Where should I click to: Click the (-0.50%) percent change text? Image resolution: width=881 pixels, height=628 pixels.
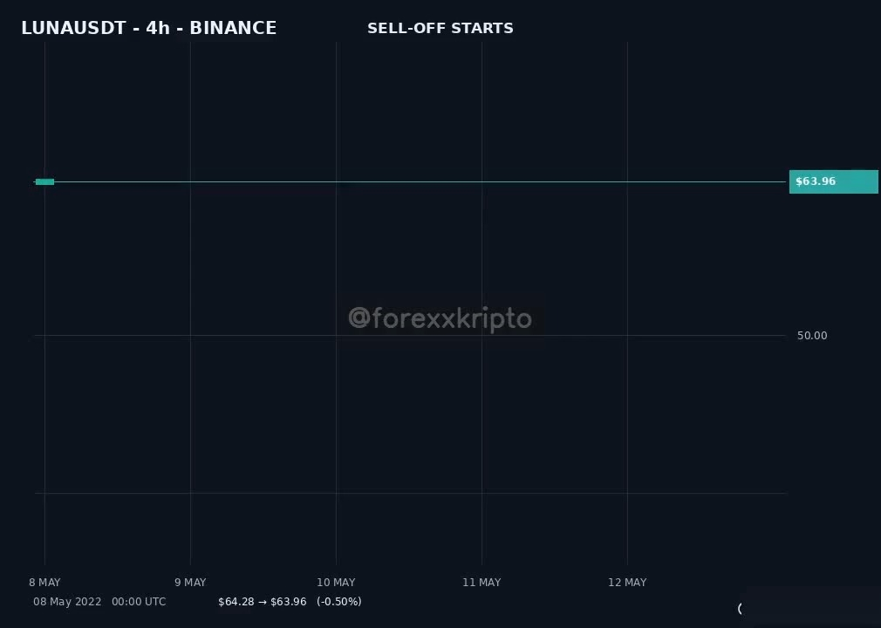point(338,602)
